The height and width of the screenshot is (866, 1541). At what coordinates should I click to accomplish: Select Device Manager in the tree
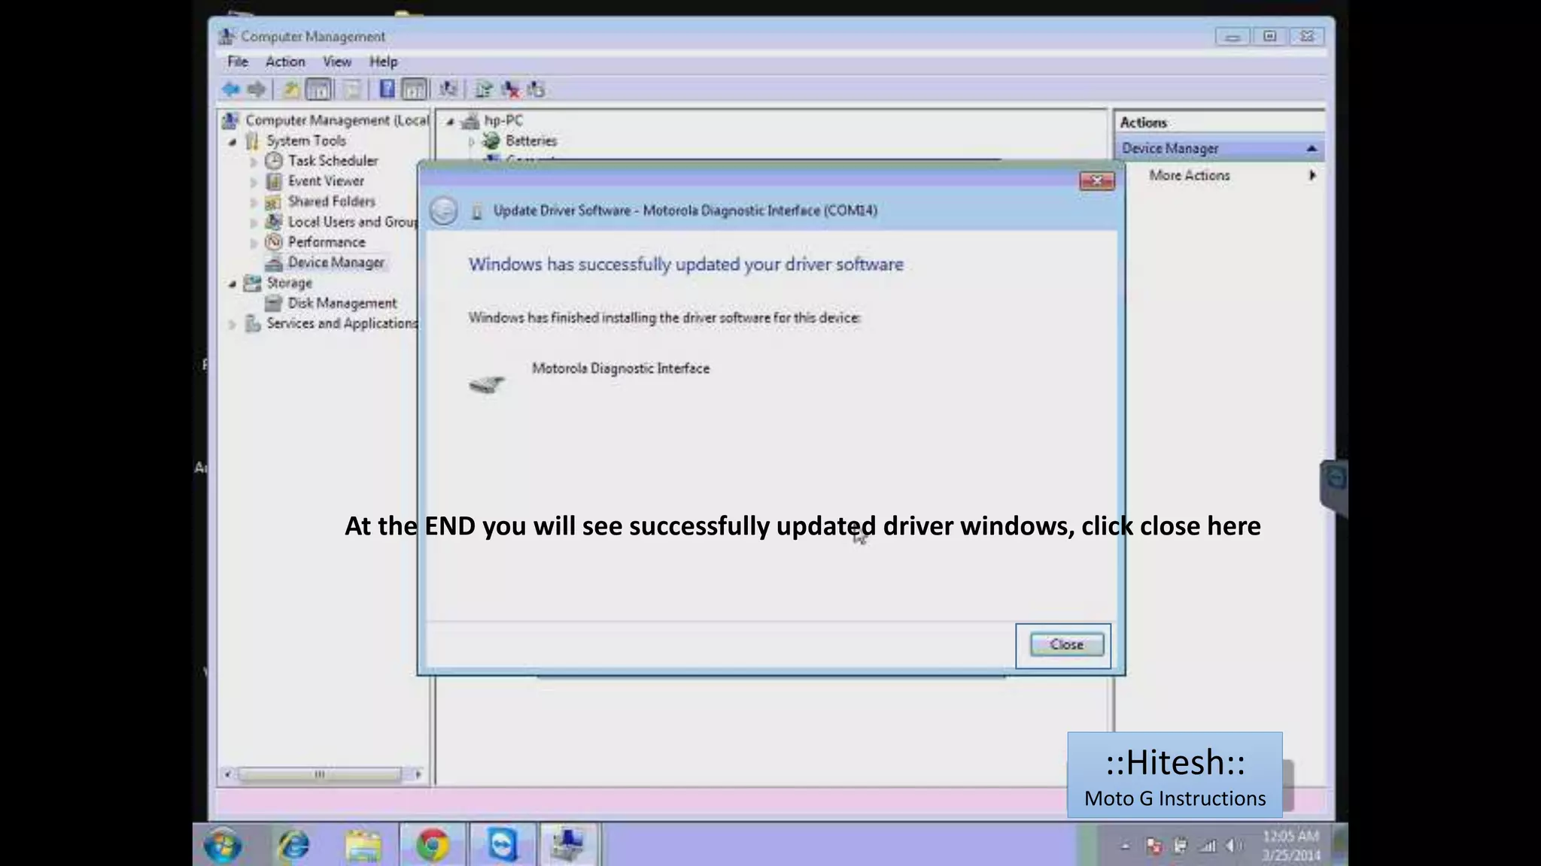336,262
